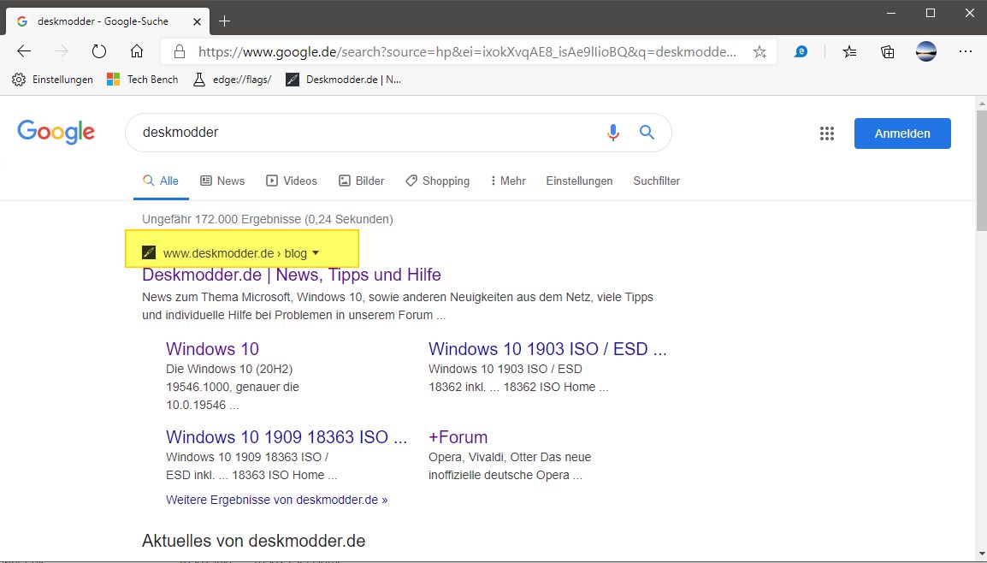
Task: Open the Windows 10 1909 18363 ISO sitelink
Action: coord(287,437)
